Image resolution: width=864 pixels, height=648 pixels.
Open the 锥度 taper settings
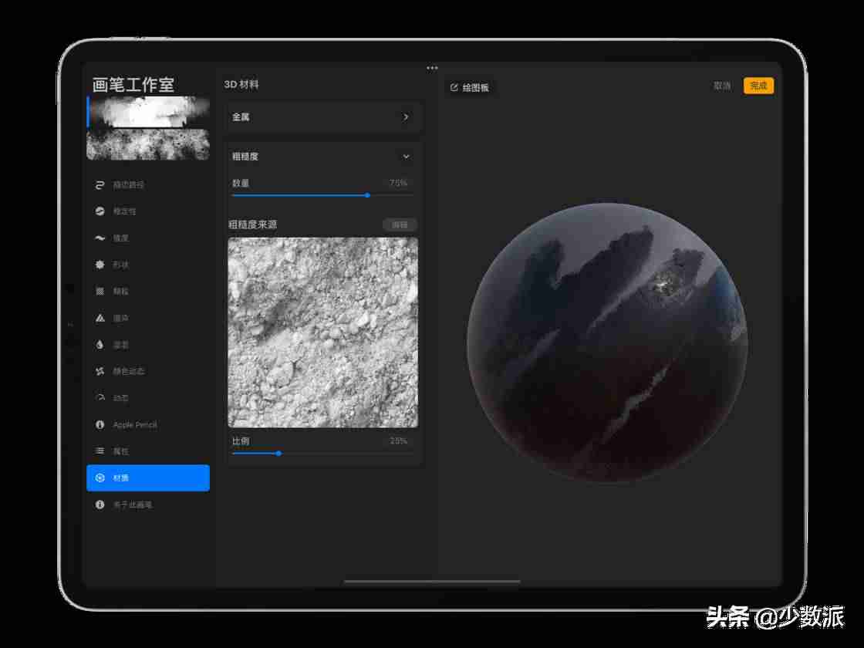(x=147, y=238)
